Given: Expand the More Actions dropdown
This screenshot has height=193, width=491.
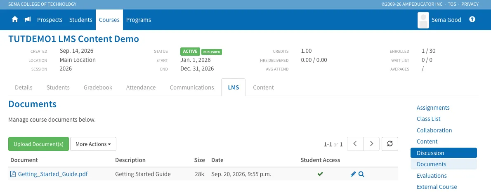Looking at the screenshot, I should pos(93,144).
